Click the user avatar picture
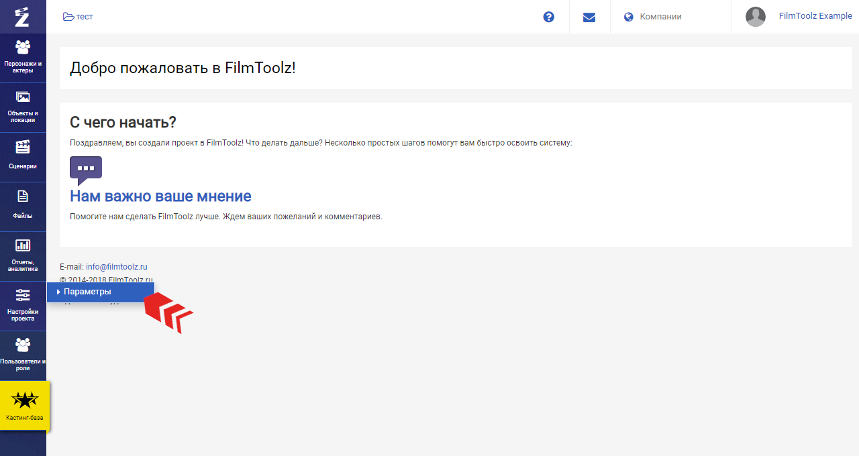 [x=756, y=17]
